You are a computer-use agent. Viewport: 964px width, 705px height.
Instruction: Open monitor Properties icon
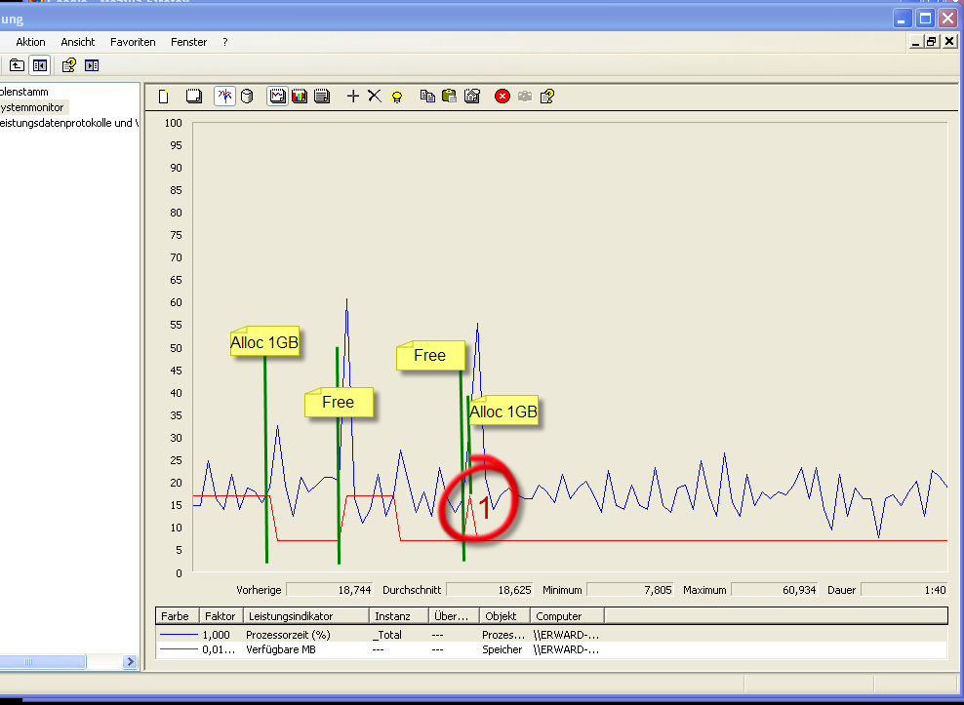(472, 96)
